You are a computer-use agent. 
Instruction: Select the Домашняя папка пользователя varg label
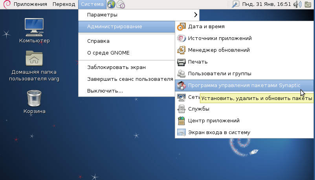pos(34,75)
